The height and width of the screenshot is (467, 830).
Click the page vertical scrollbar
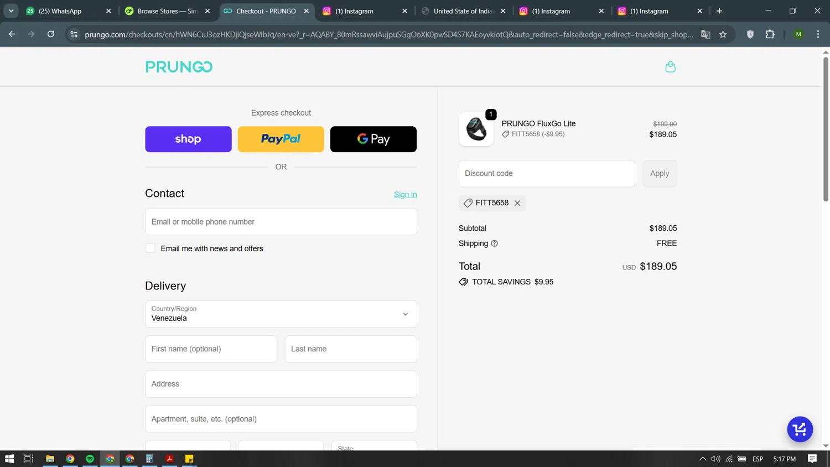coord(826,128)
